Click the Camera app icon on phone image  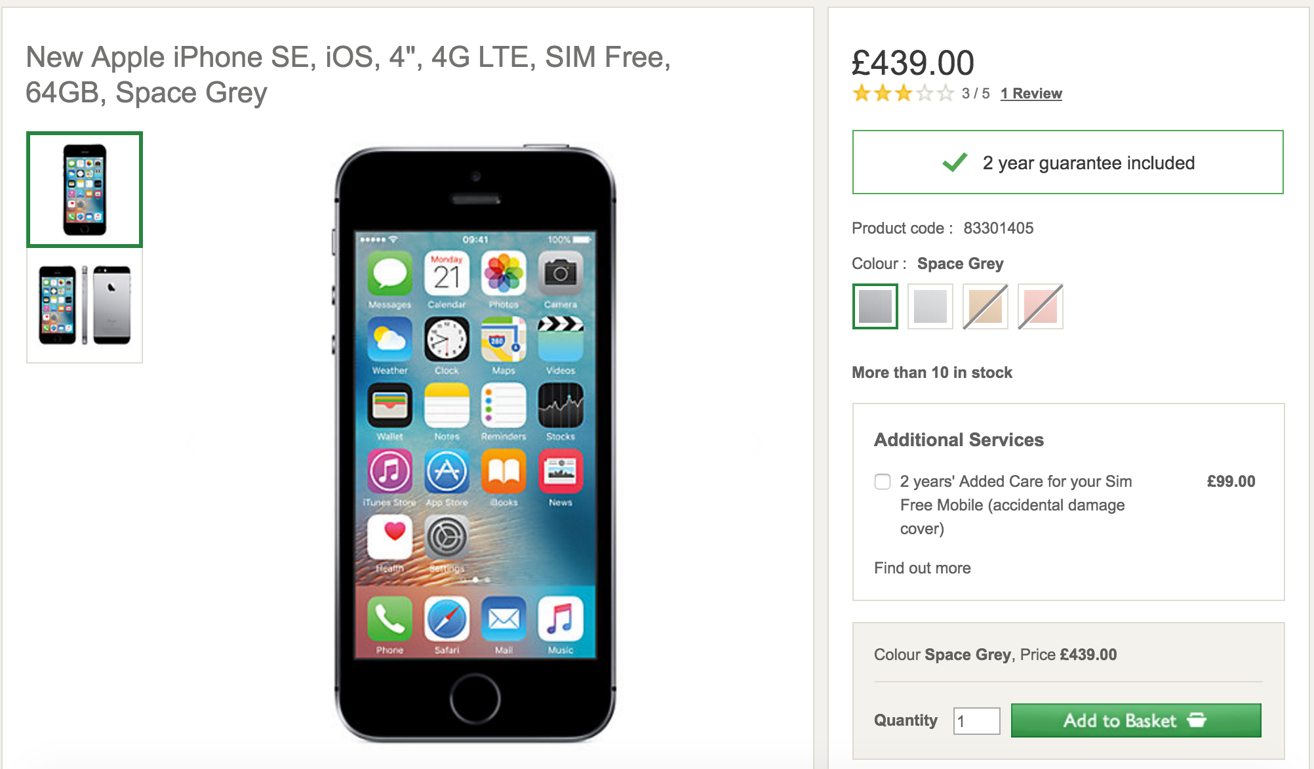click(560, 273)
